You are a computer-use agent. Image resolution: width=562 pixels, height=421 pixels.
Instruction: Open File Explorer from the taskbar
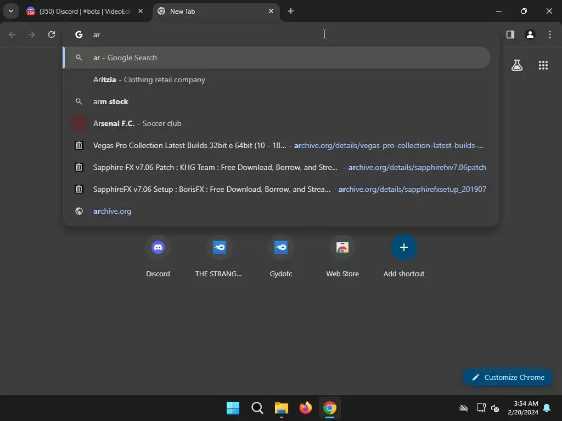pos(282,408)
